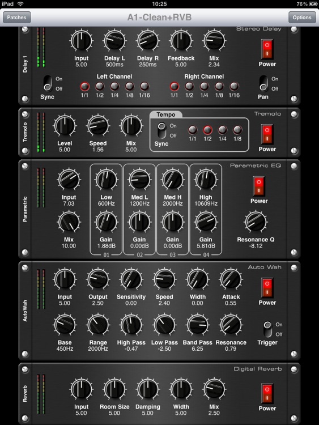Toggle the Parametric EQ power switch
The width and height of the screenshot is (319, 425).
[x=259, y=186]
